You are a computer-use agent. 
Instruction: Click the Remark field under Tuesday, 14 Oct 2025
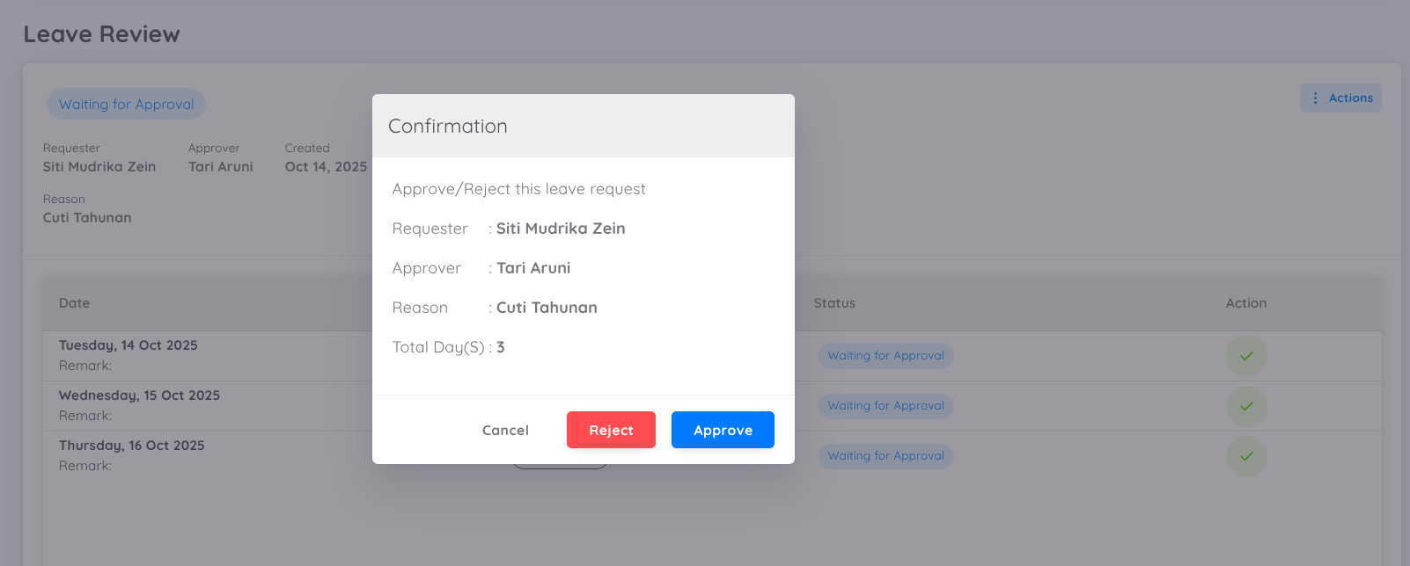coord(84,365)
